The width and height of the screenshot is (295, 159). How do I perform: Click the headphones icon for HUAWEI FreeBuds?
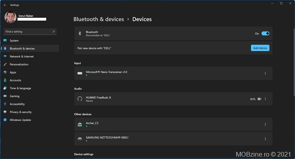80,99
